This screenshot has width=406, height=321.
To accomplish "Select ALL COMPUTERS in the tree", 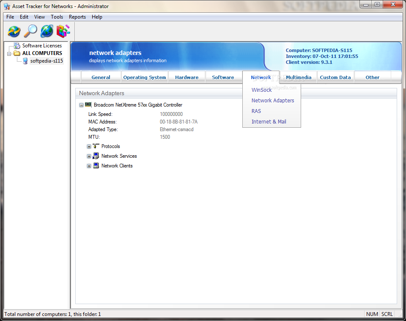I will [x=42, y=53].
